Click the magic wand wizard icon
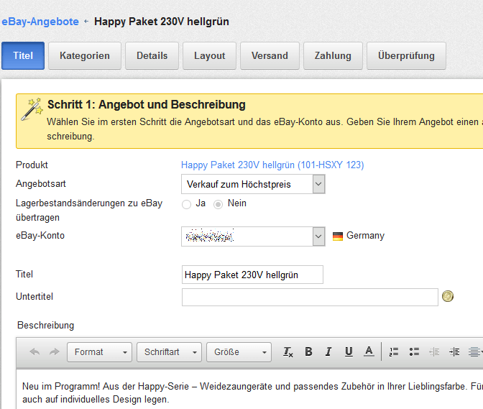 click(x=32, y=109)
